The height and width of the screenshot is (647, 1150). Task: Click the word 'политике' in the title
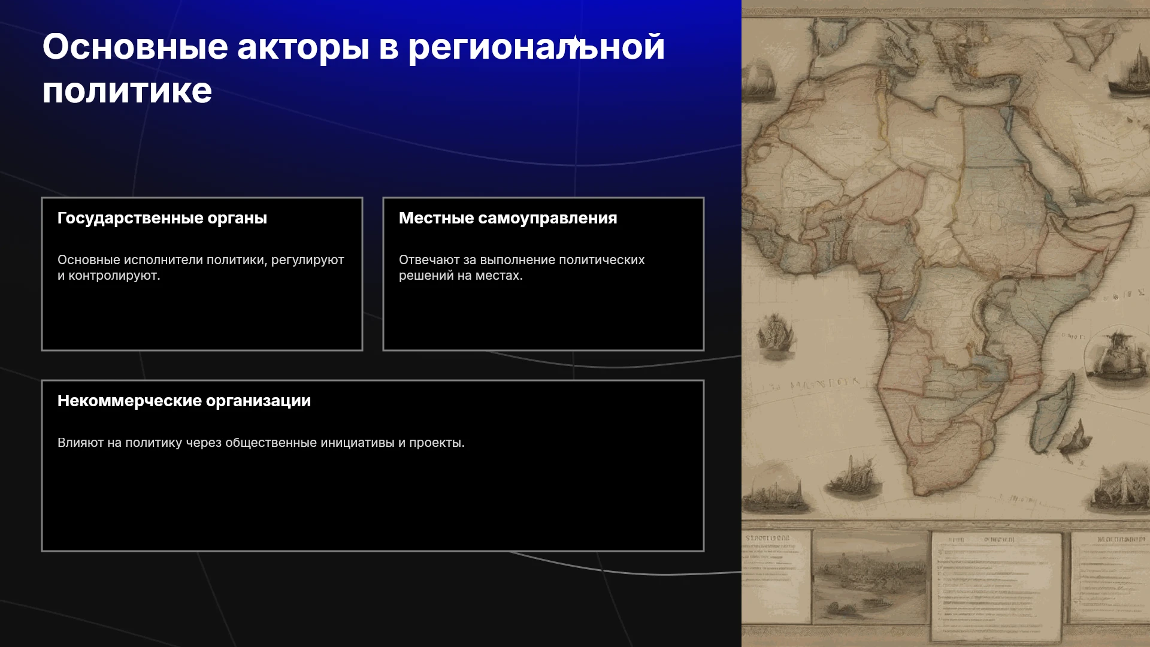(127, 91)
